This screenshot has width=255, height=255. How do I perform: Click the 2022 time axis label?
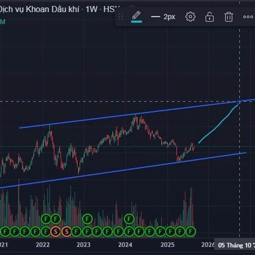click(43, 245)
